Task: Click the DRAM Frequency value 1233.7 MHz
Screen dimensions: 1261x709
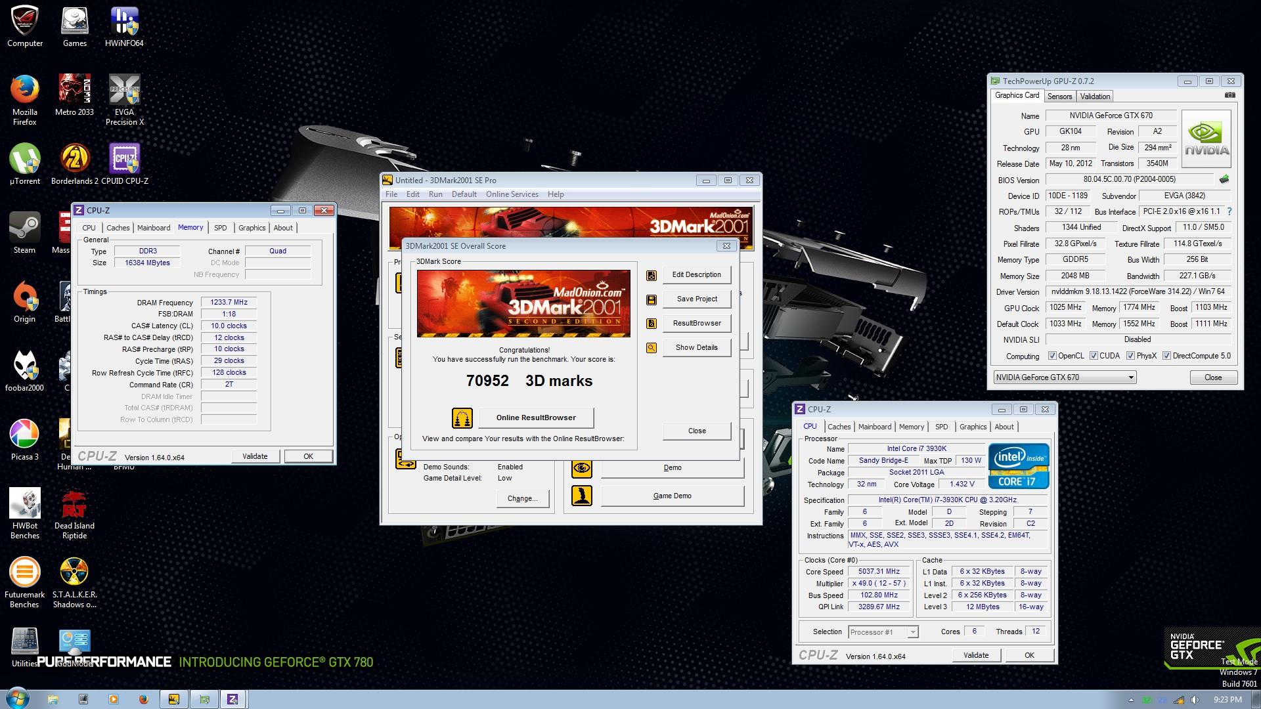Action: 229,302
